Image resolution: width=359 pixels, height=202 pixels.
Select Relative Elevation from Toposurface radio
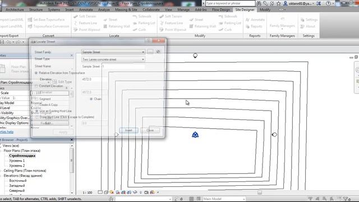coord(36,73)
